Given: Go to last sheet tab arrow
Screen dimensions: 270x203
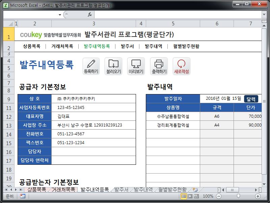Looking at the screenshot, I should click(21, 190).
